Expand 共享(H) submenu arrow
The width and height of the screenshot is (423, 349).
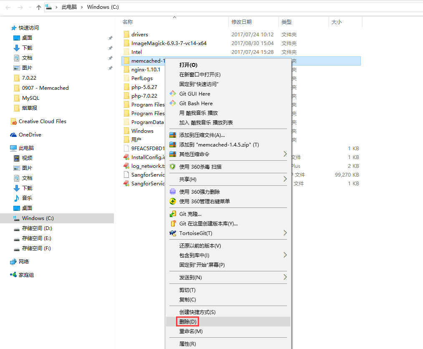pos(285,179)
